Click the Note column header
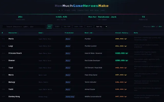This screenshot has width=164, height=102. coord(136,33)
